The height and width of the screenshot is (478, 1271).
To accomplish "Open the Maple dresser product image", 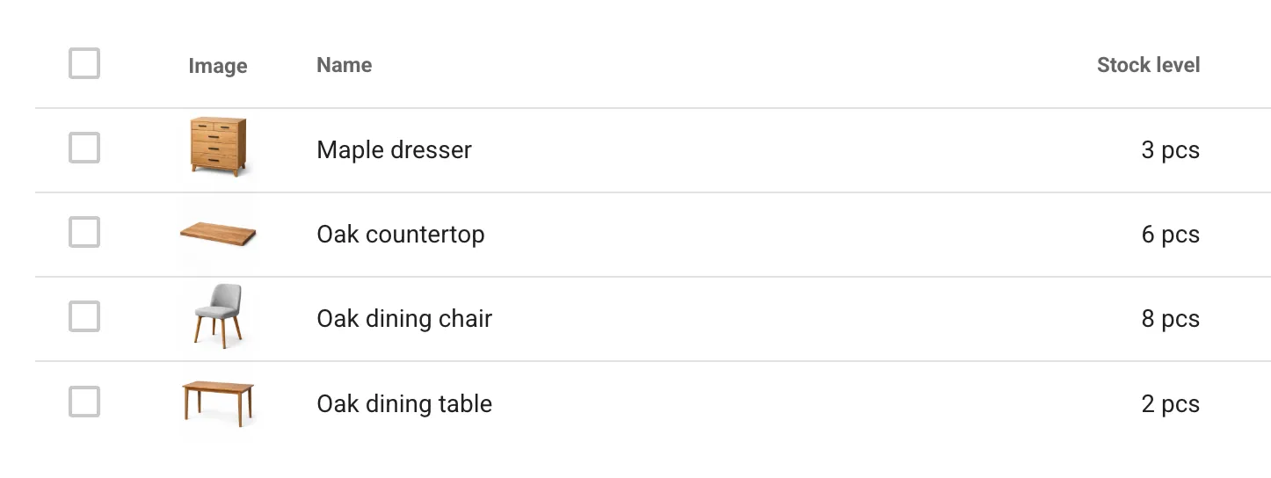I will coord(218,148).
